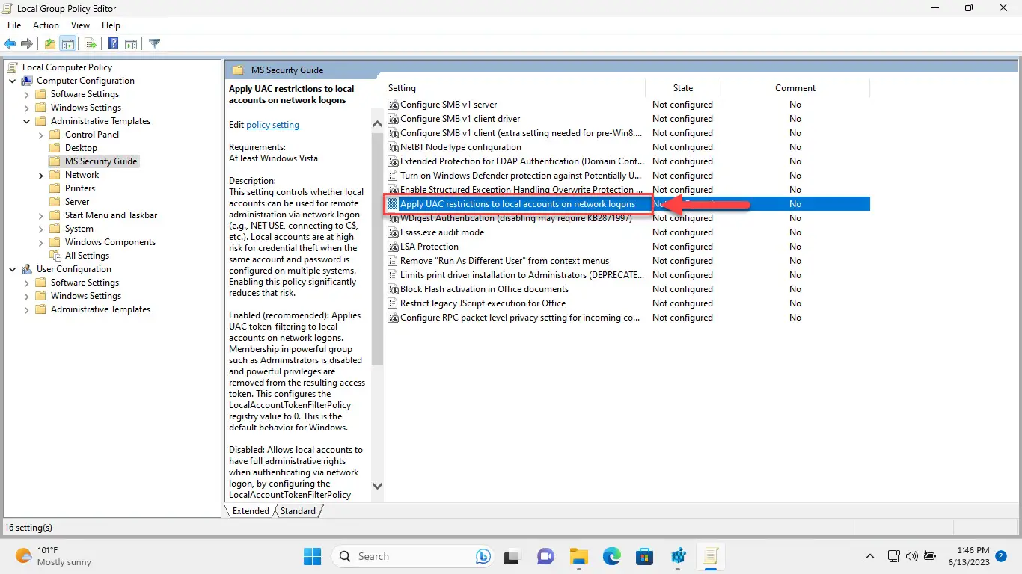
Task: Click the volume icon in system tray
Action: coord(911,556)
